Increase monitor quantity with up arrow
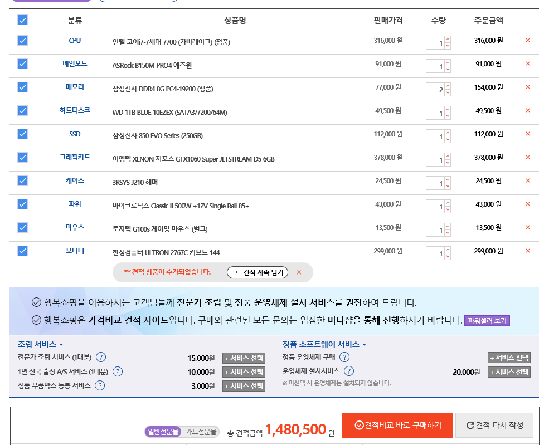Image resolution: width=544 pixels, height=445 pixels. coord(448,250)
